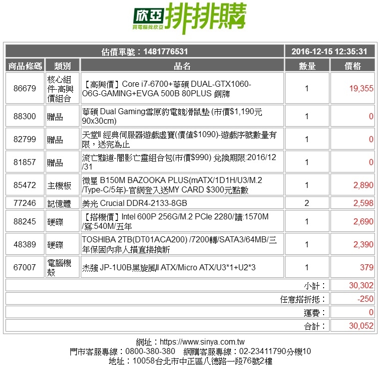Viewport: 382px width, 365px height.
Task: Open the https://www.sinya.com.tw link
Action: coord(202,342)
